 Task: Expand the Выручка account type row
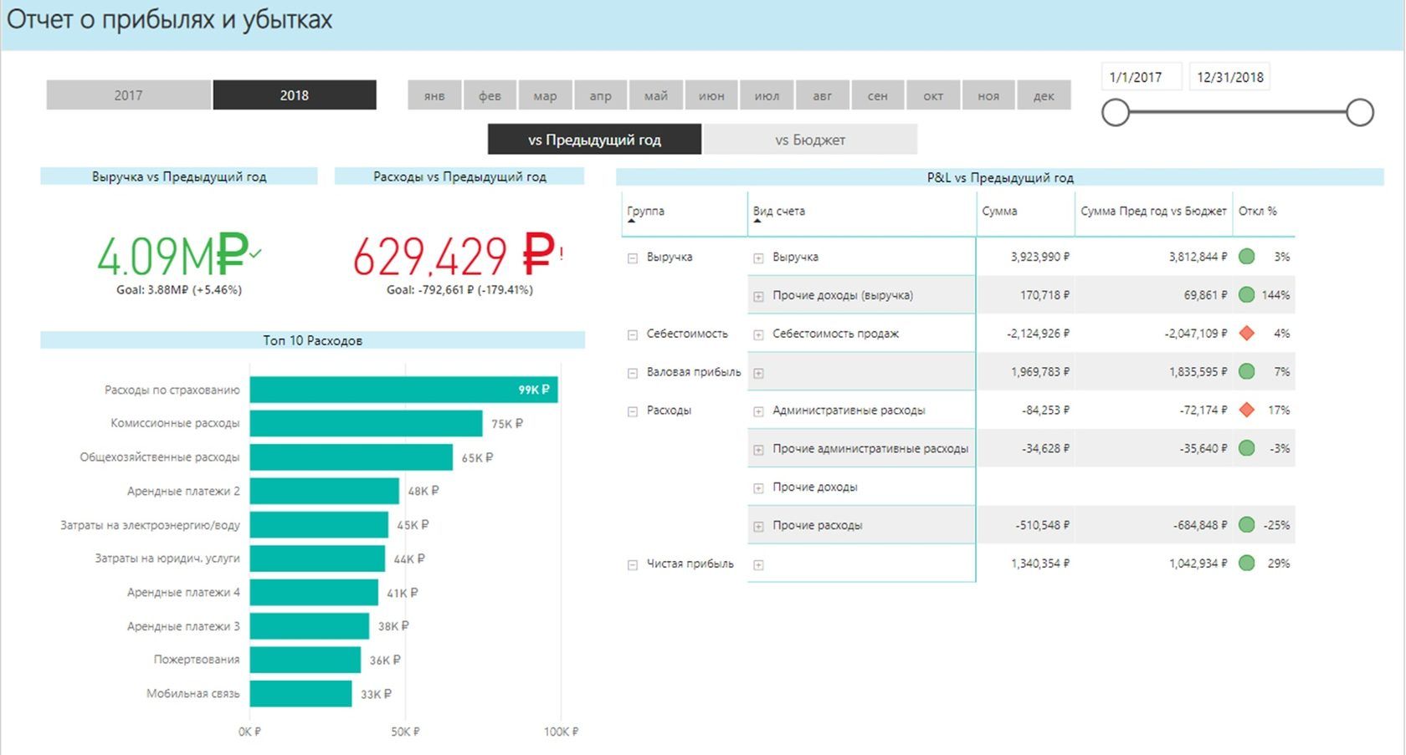758,258
